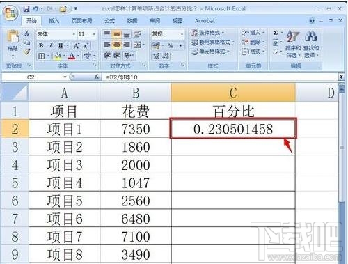
Task: Click the Office button orb
Action: coord(10,13)
